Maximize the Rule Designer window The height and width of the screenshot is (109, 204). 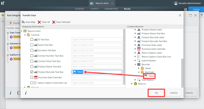pos(190,15)
